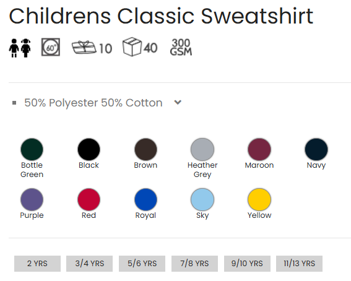This screenshot has width=351, height=281.
Task: Expand the 50% Polyester 50% Cotton chevron
Action: click(x=178, y=102)
